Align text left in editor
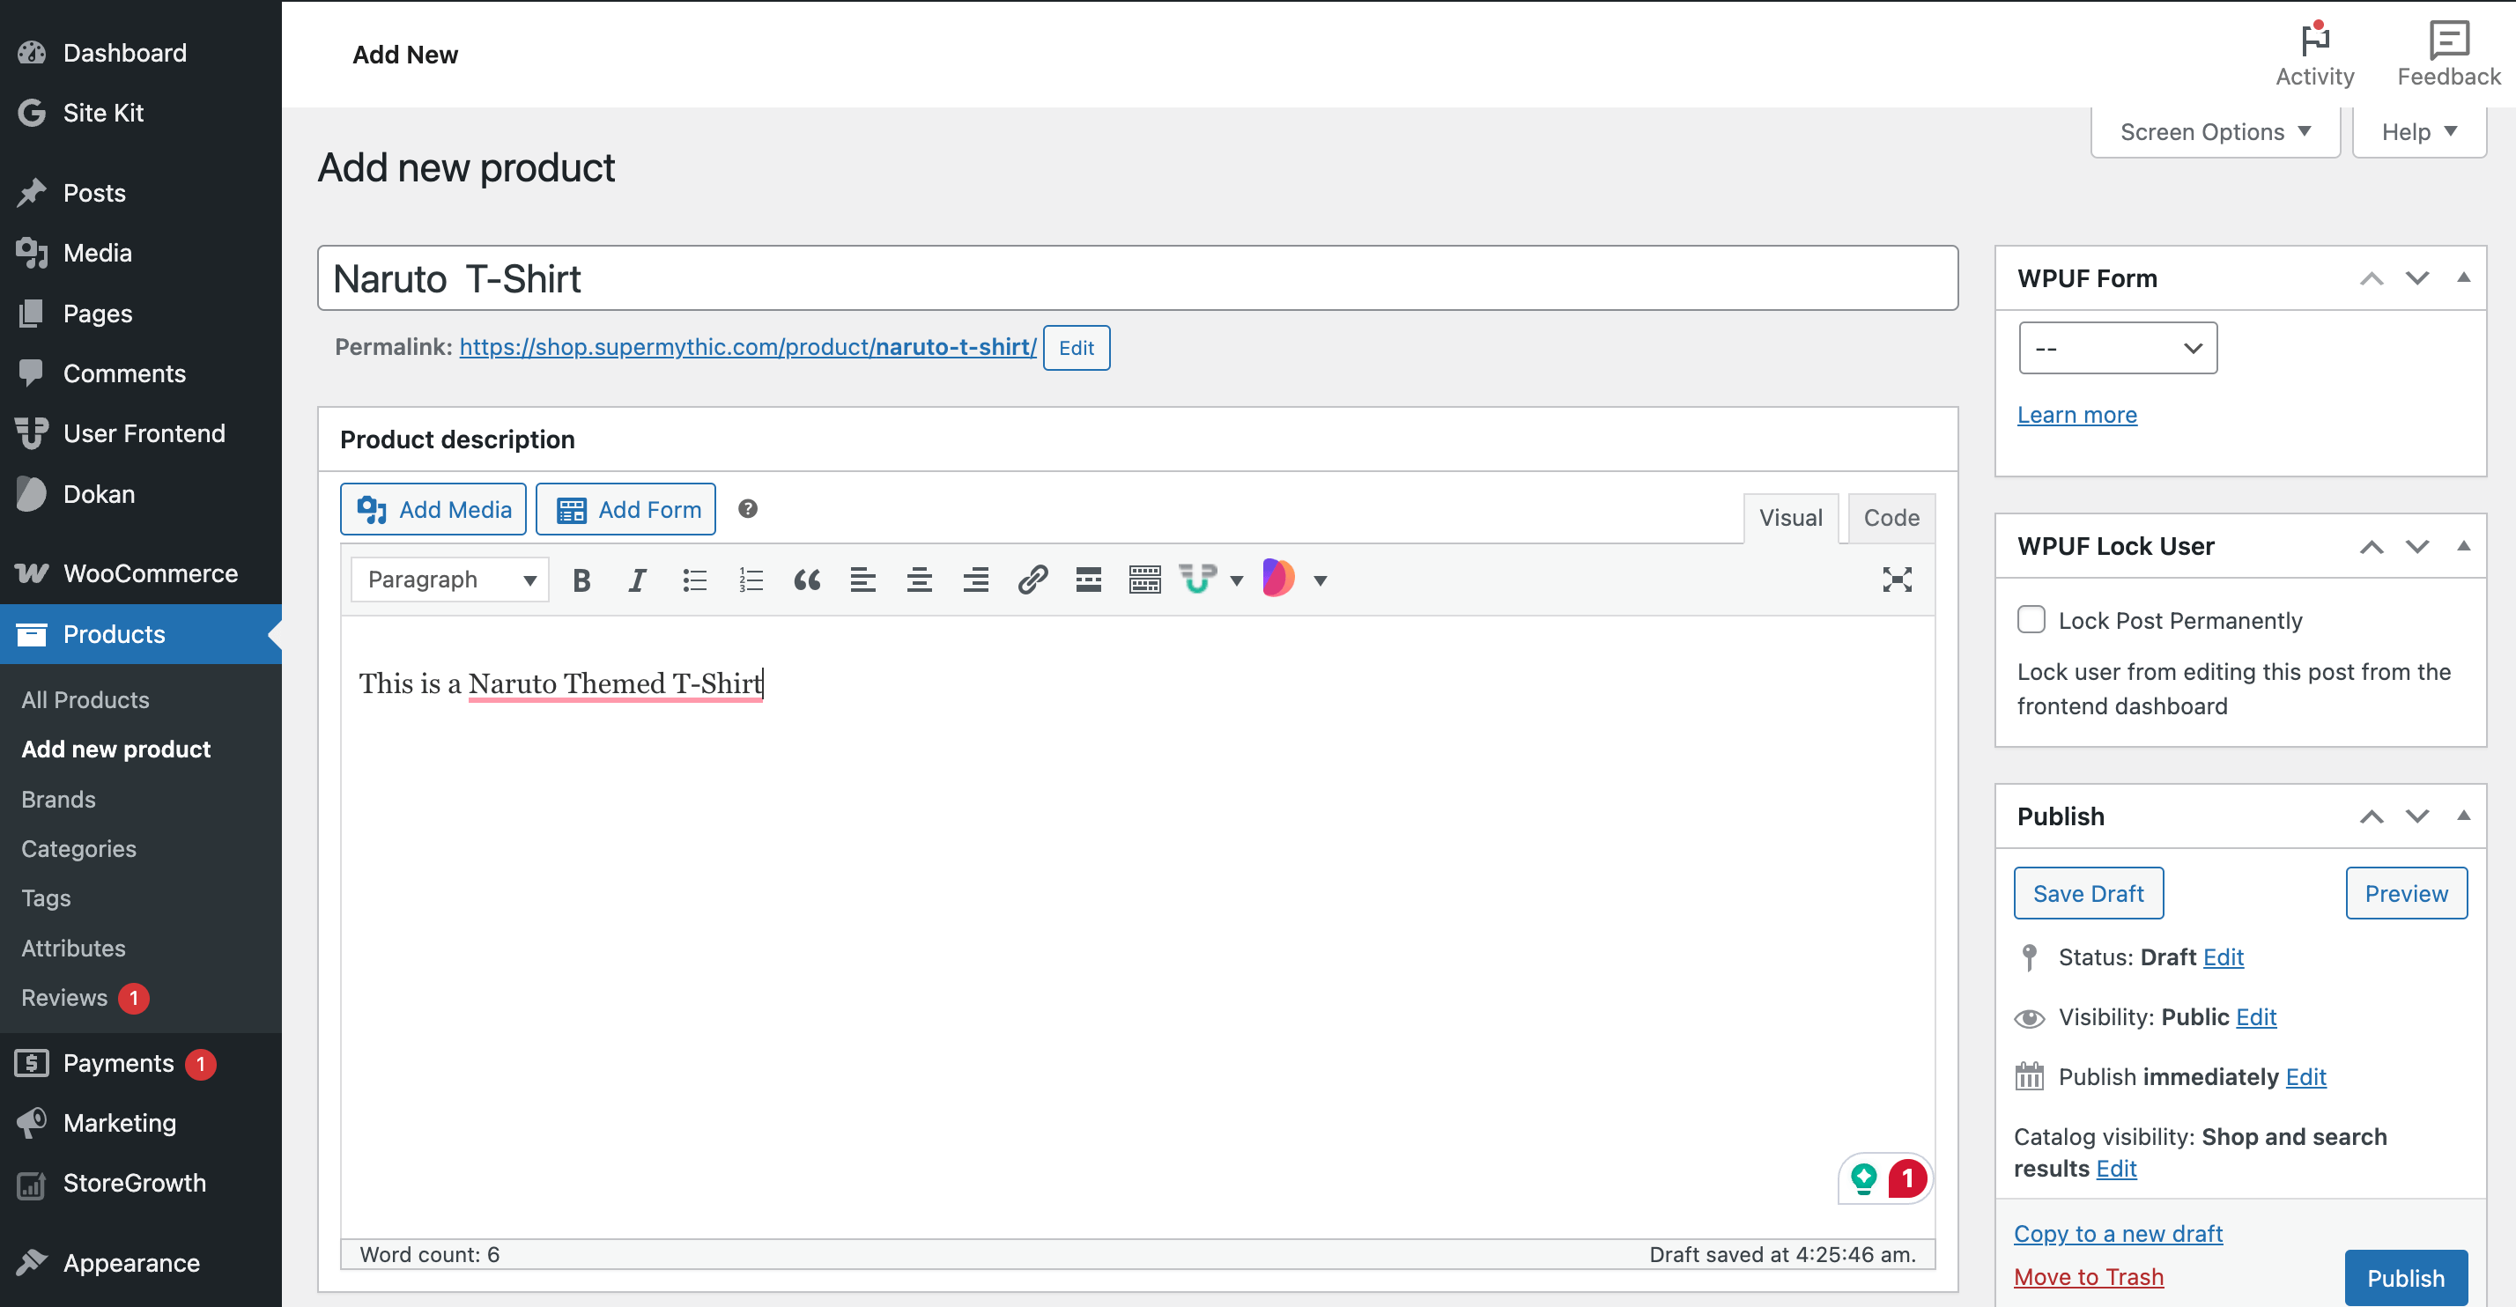 point(862,580)
